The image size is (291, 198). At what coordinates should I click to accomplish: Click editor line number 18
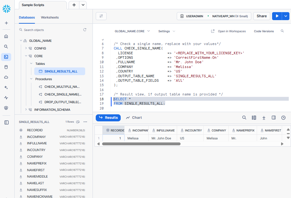tap(101, 99)
